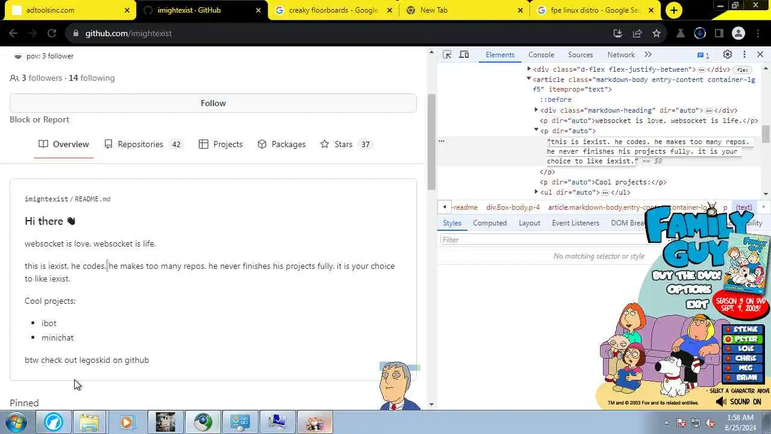
Task: Close the New Tab tab
Action: pos(520,10)
